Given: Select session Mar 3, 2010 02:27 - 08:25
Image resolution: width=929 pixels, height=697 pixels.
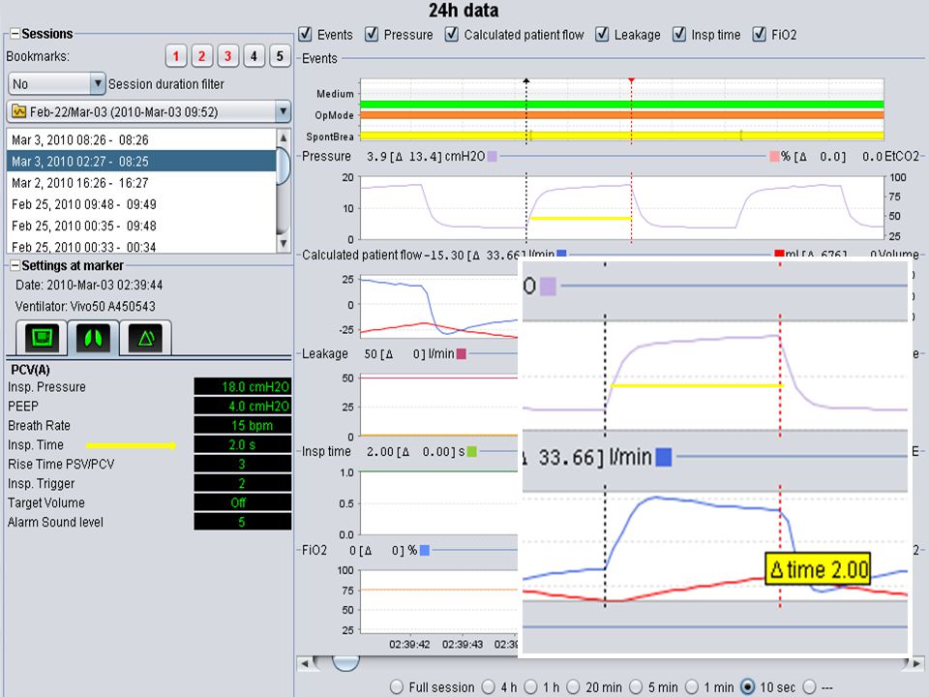Looking at the screenshot, I should [141, 162].
